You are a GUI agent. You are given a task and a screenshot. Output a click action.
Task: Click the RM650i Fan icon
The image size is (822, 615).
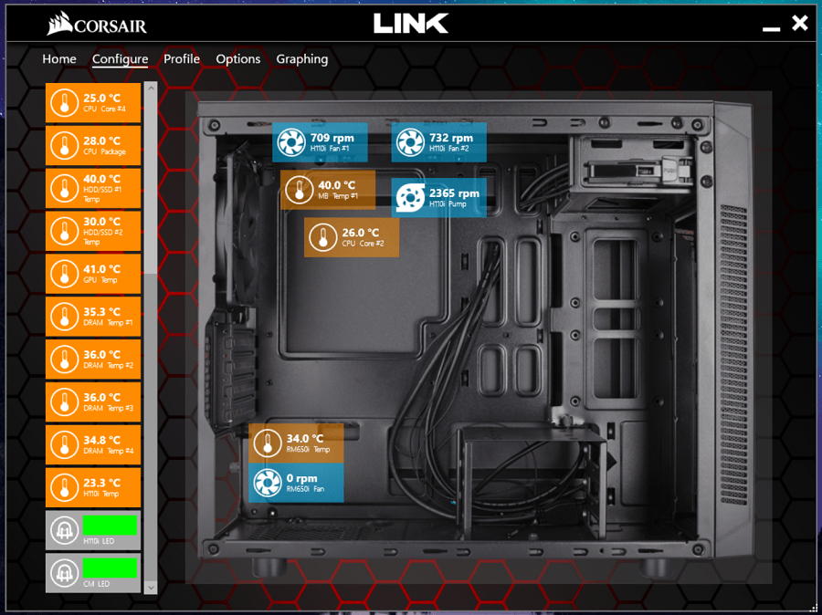pyautogui.click(x=268, y=483)
